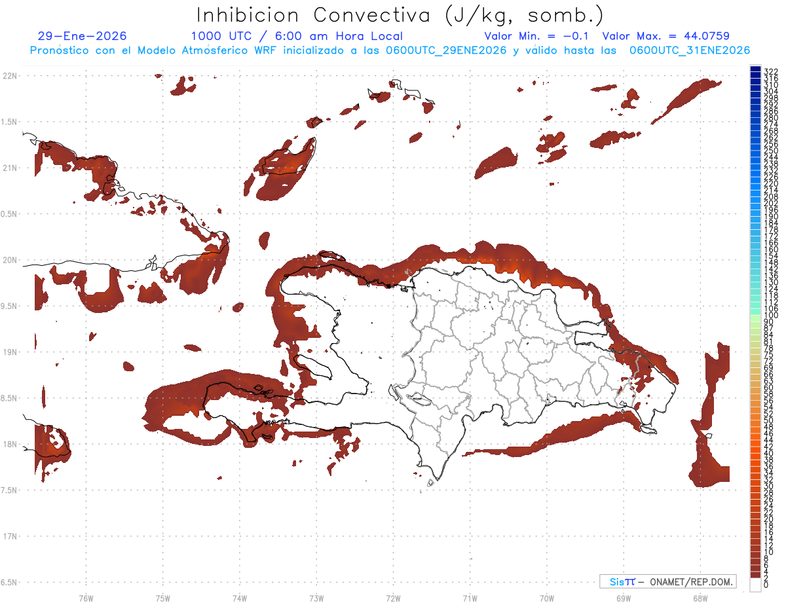786x607 pixels.
Task: Click the '68W' longitude label
Action: (x=700, y=598)
